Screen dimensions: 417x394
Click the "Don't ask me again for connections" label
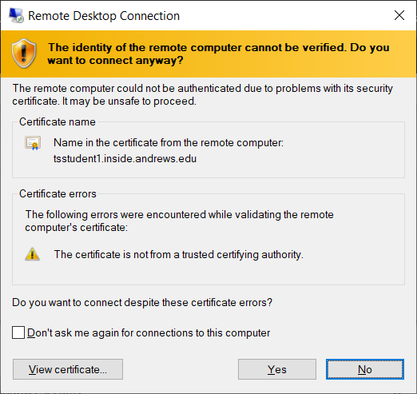coord(149,333)
